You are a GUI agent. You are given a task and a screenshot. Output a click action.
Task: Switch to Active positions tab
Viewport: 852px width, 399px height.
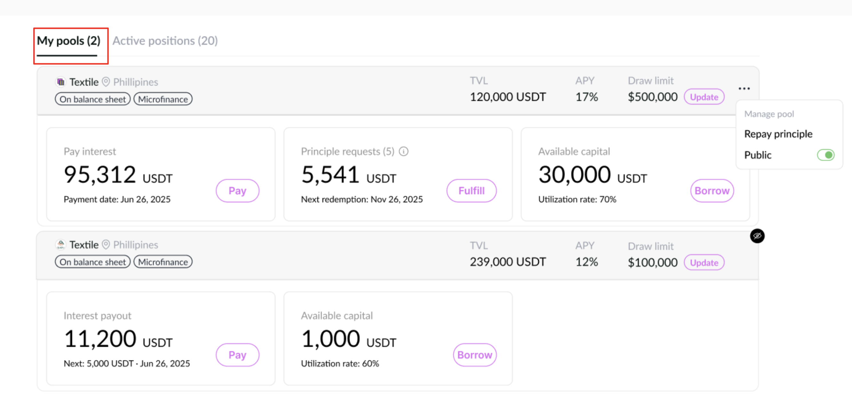[x=165, y=41]
